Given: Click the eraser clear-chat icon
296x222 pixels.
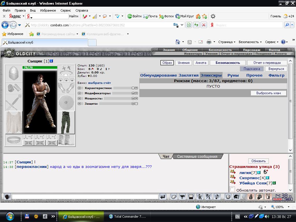Looking at the screenshot, I should point(173,197).
